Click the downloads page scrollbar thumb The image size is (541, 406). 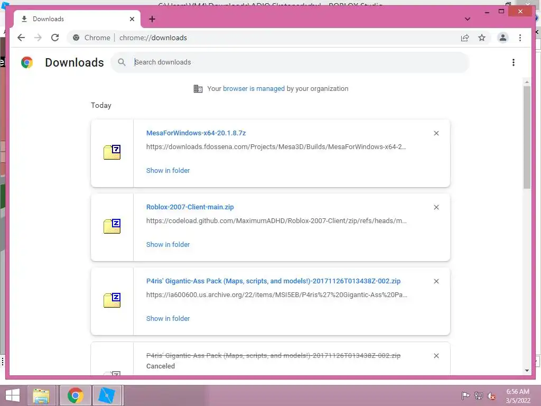point(527,137)
